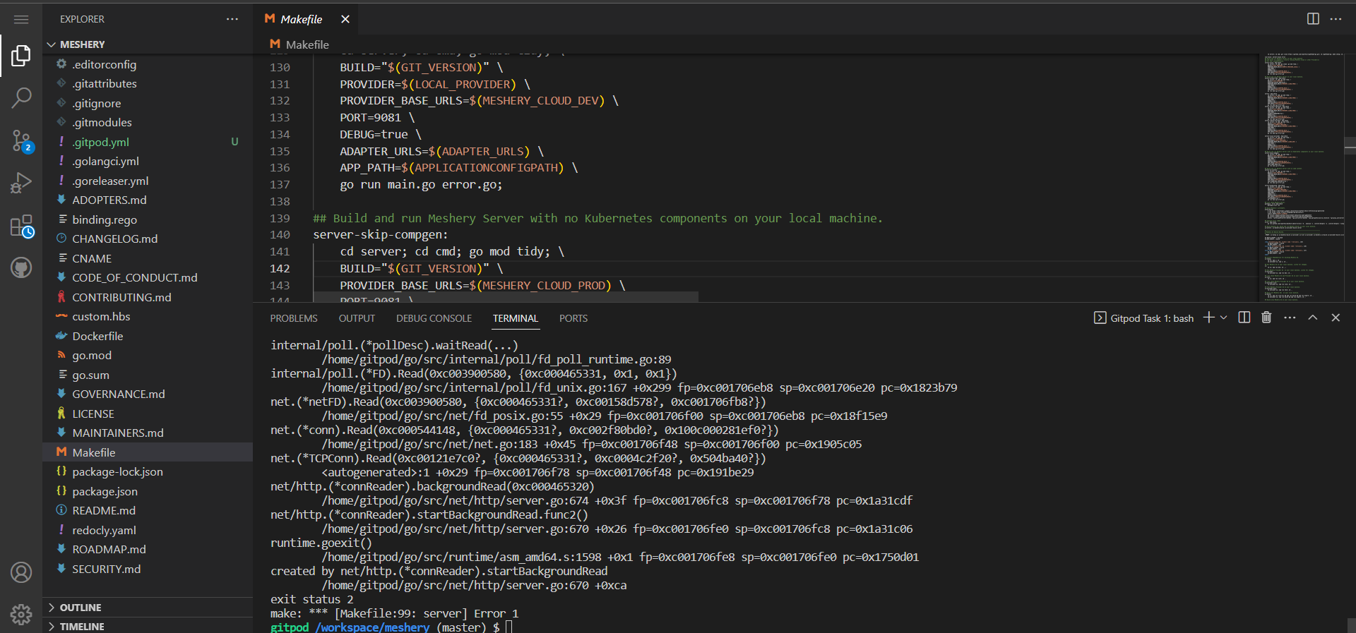Open the hamburger application menu
Image resolution: width=1356 pixels, height=633 pixels.
(21, 20)
